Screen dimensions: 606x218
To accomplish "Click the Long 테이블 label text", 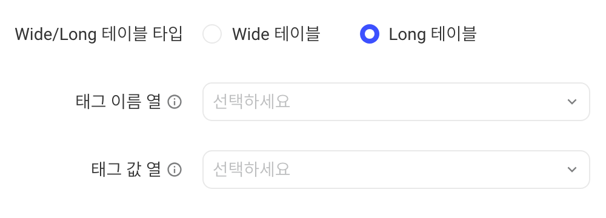I will pyautogui.click(x=433, y=34).
